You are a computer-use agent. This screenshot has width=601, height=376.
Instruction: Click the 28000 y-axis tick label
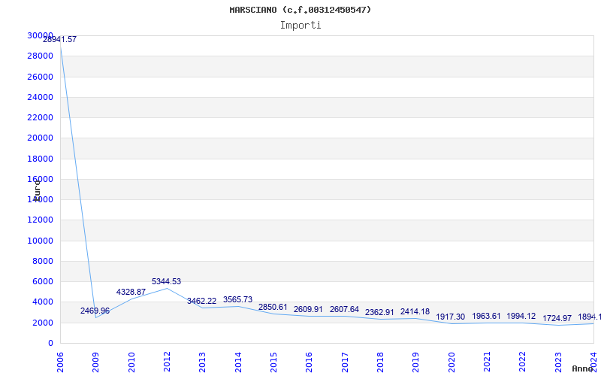pyautogui.click(x=40, y=56)
